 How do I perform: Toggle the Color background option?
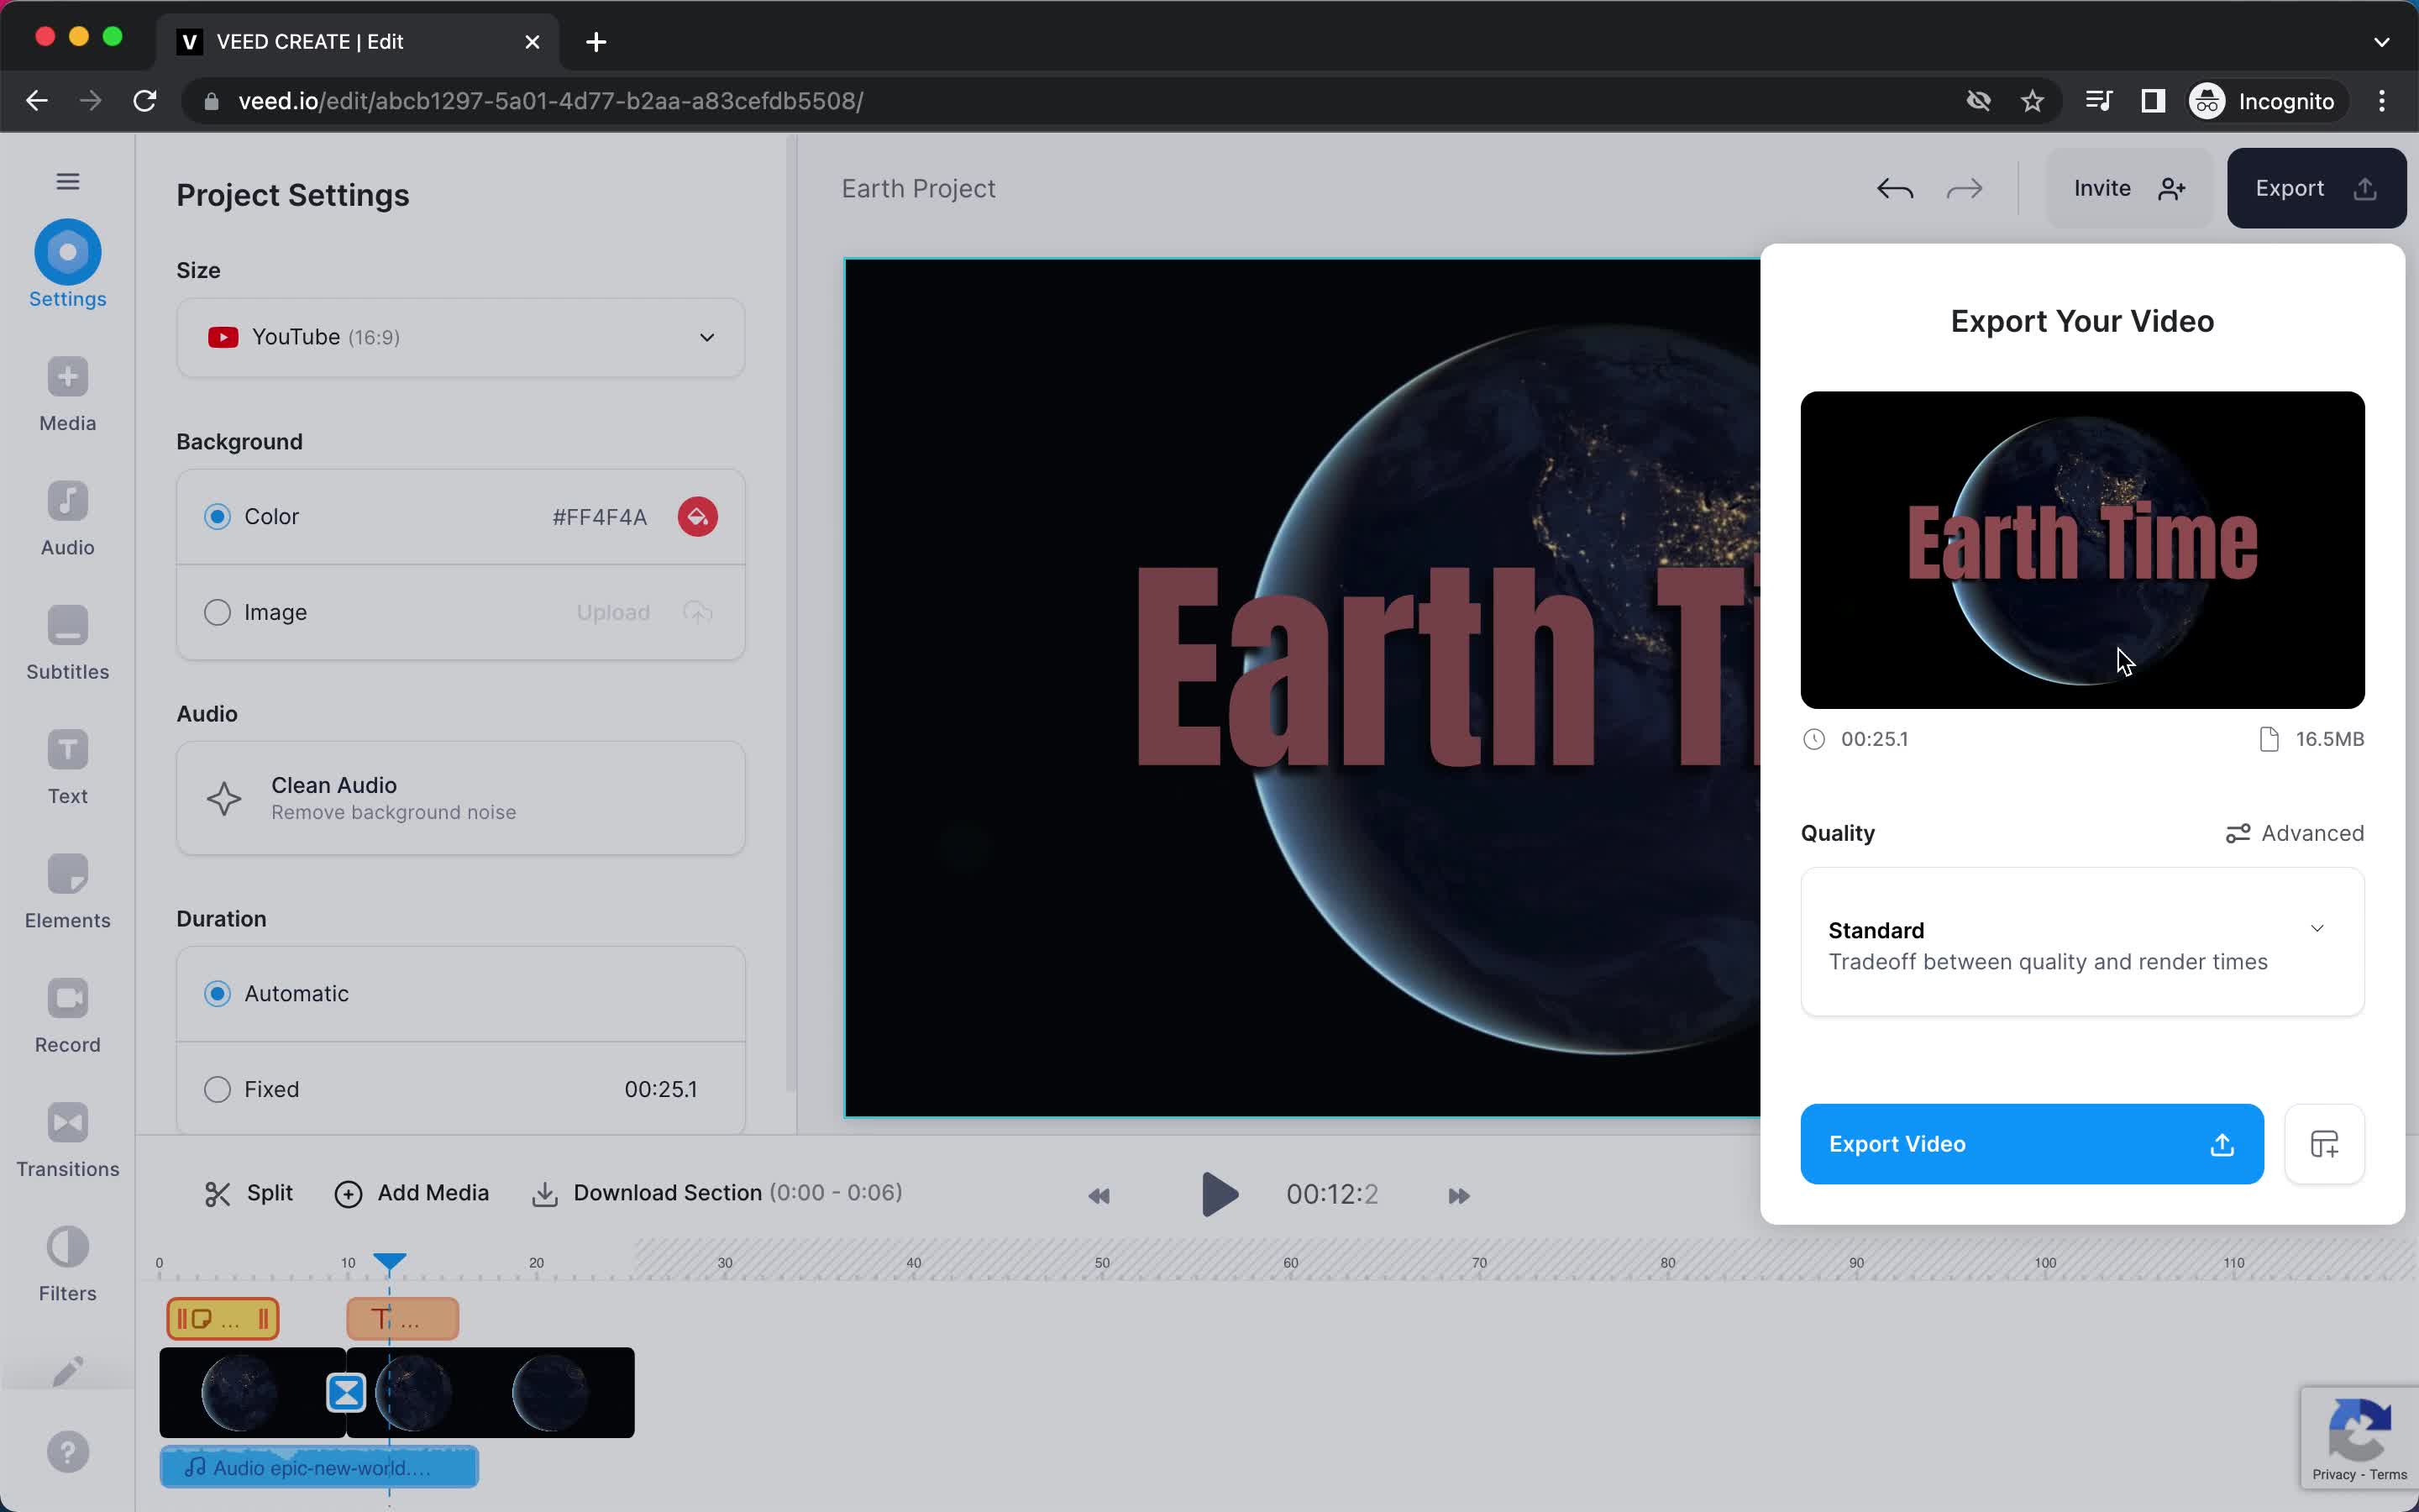(216, 516)
